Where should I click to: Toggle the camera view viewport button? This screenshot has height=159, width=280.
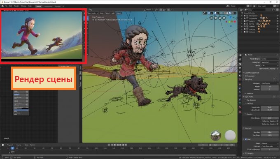(x=216, y=18)
